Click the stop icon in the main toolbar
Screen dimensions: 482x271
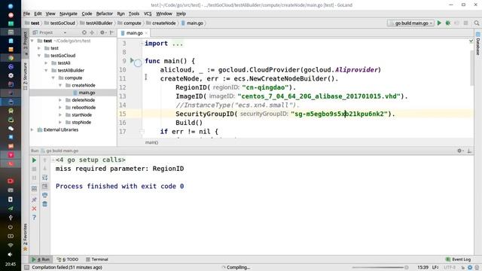[x=465, y=23]
